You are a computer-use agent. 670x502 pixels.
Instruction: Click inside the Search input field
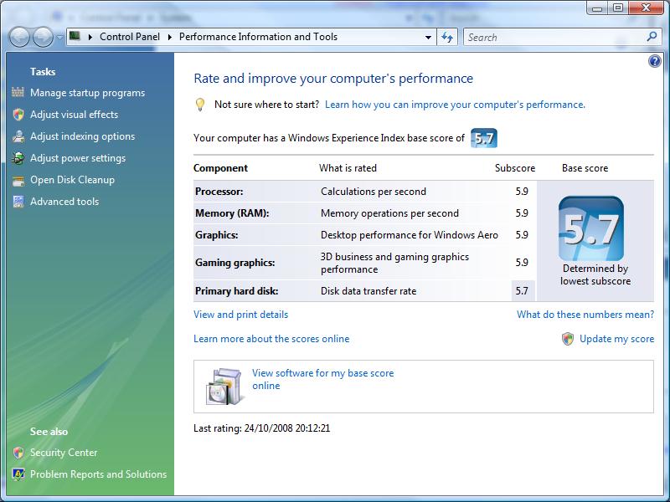[555, 37]
